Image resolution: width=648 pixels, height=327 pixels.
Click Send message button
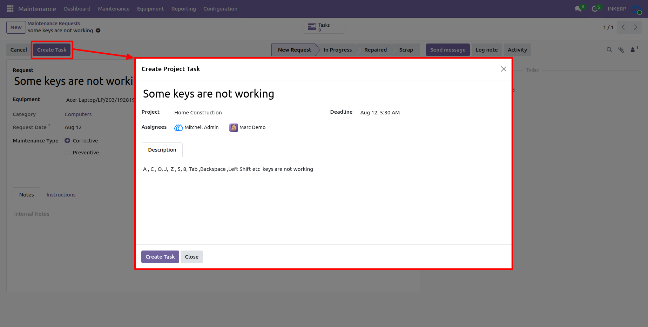448,50
